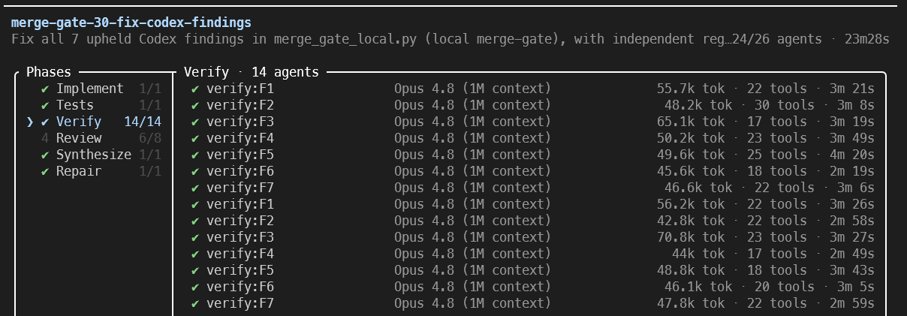Image resolution: width=907 pixels, height=316 pixels.
Task: Select verify:F4 agent with 44k tokens
Action: tap(533, 254)
